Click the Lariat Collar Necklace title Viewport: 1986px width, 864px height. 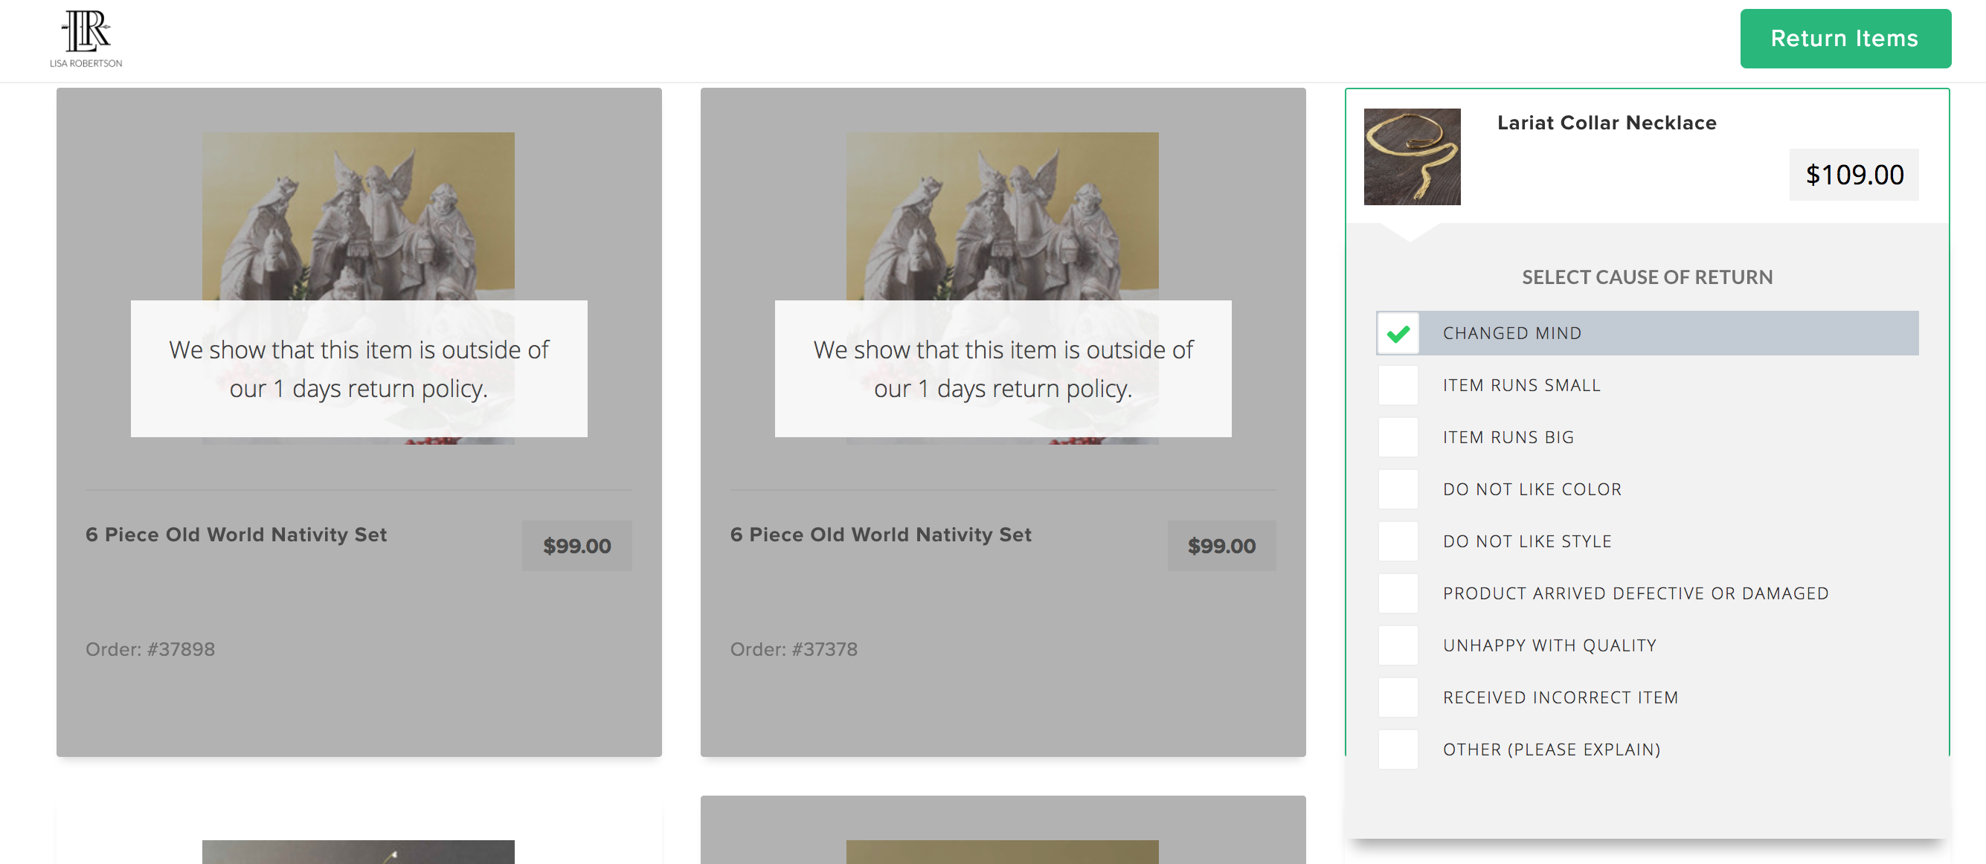coord(1606,123)
